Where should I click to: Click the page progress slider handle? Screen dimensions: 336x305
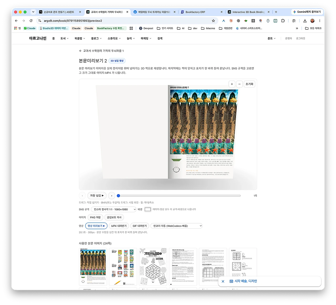tap(118, 196)
